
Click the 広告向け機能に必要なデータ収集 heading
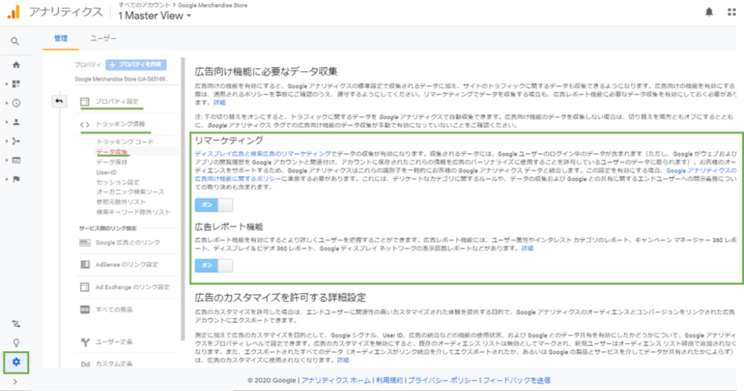tap(266, 72)
